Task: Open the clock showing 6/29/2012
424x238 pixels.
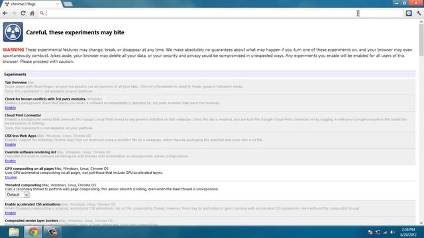Action: [408, 232]
